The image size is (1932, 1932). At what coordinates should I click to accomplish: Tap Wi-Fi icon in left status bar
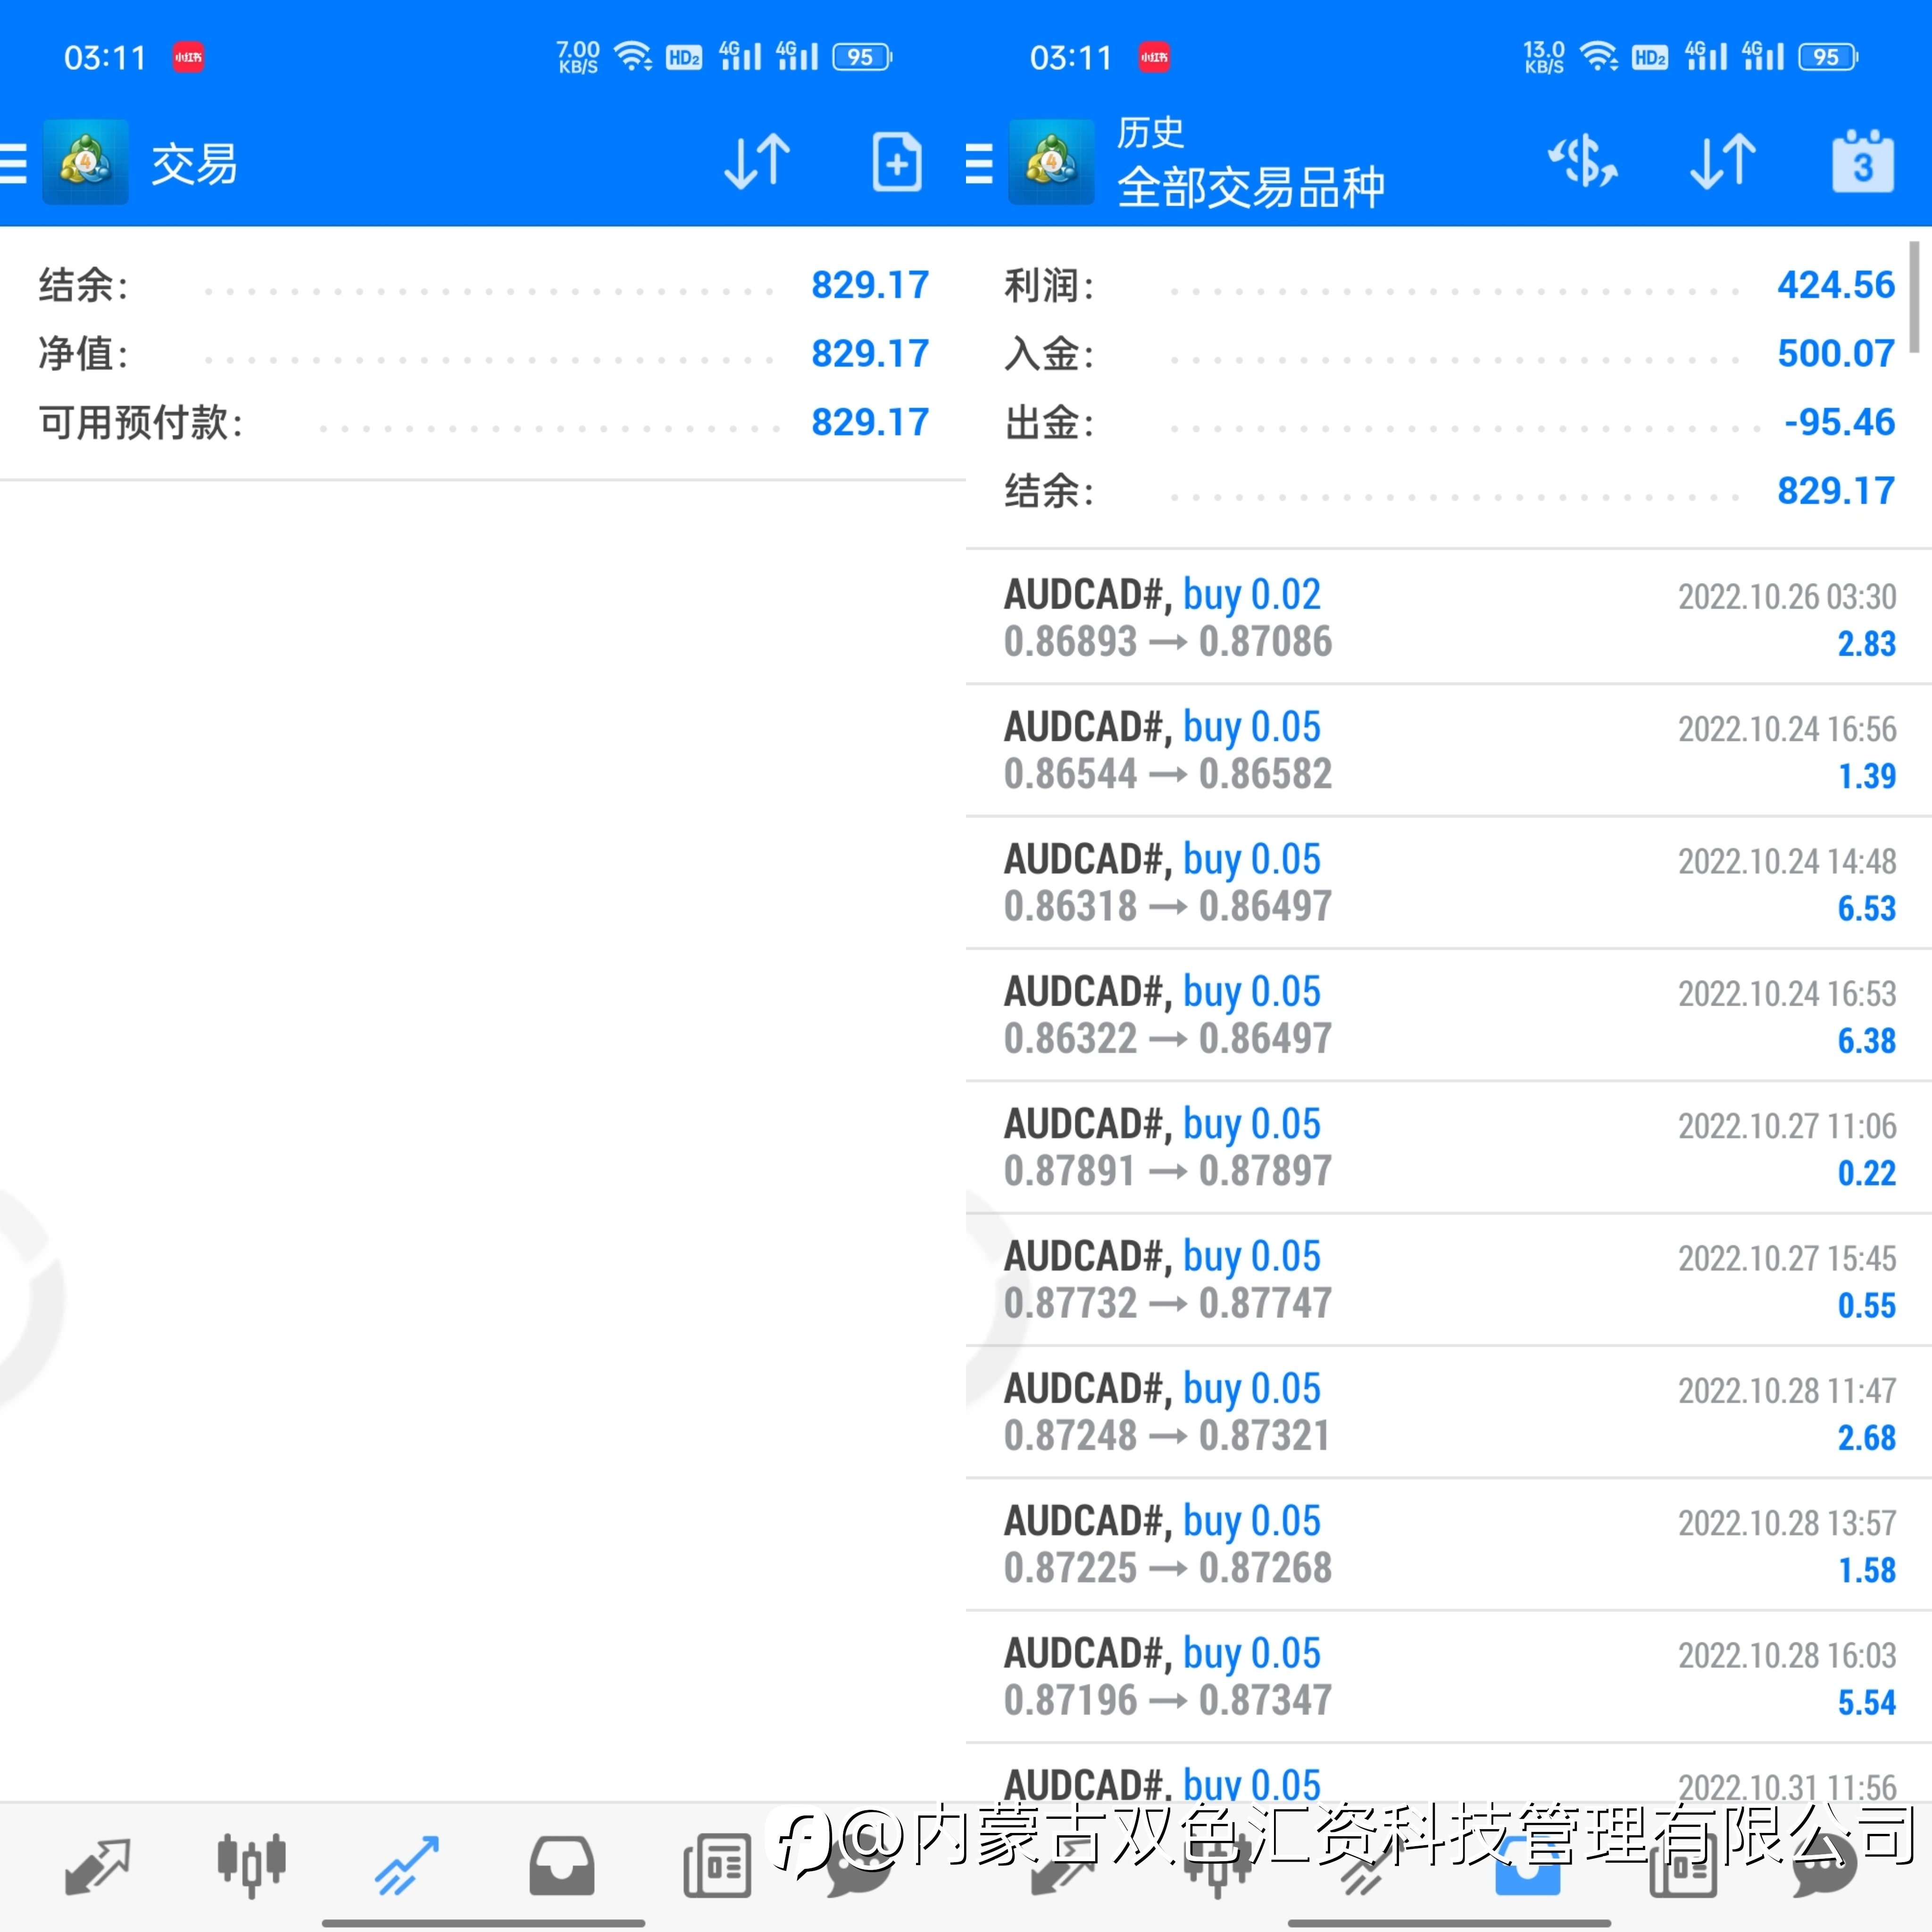click(633, 56)
